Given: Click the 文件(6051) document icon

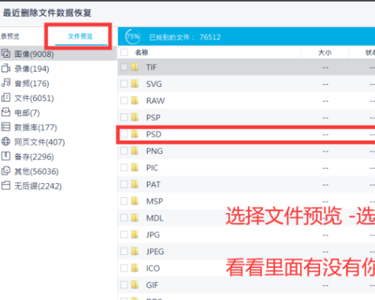Looking at the screenshot, I should coord(6,97).
